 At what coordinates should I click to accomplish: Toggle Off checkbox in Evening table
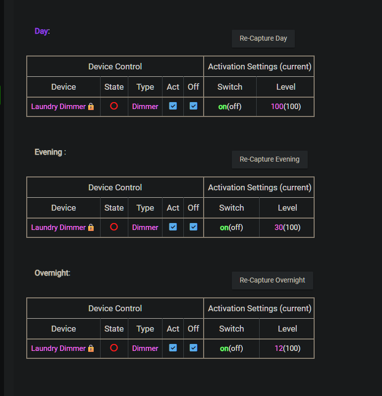(x=193, y=227)
